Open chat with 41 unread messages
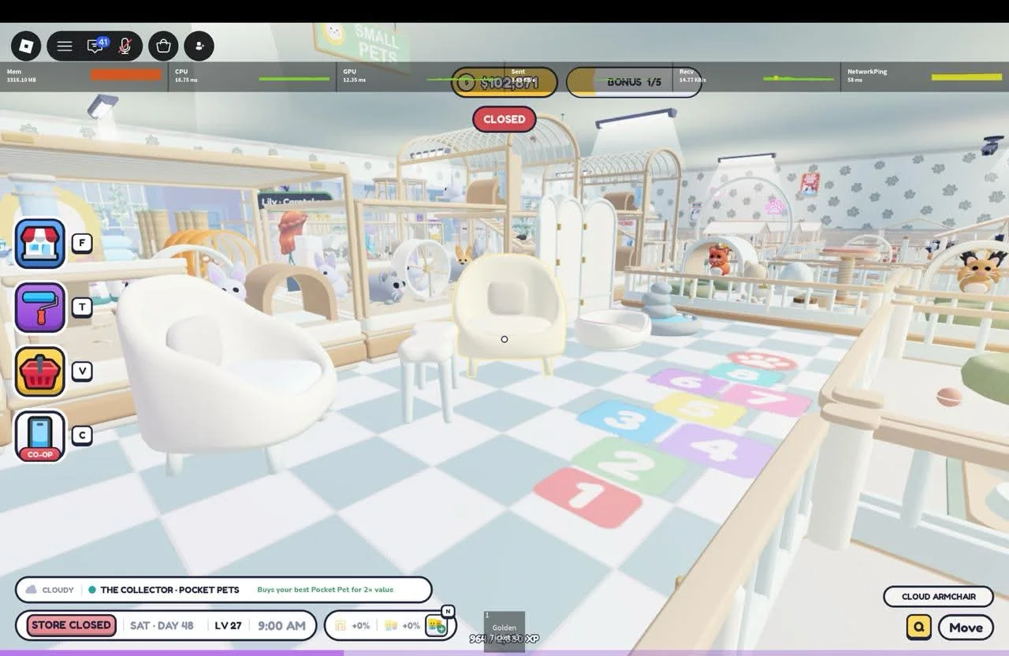This screenshot has width=1009, height=656. [x=96, y=46]
